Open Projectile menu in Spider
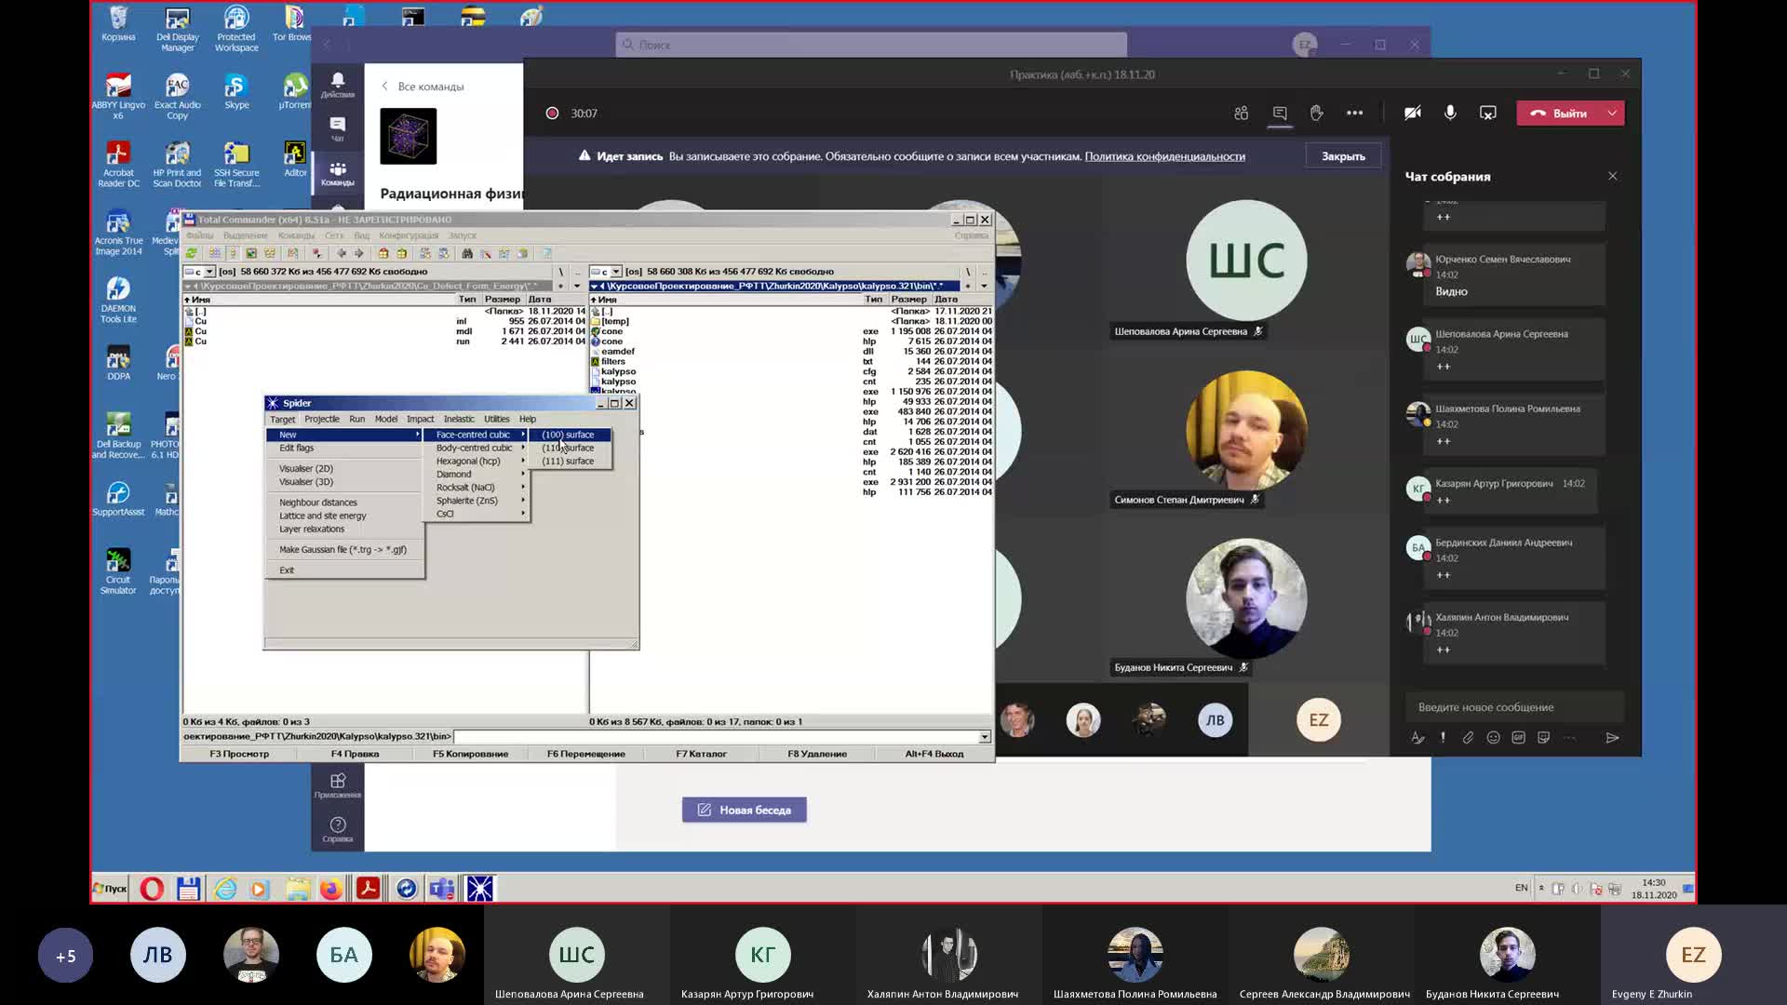This screenshot has height=1005, width=1787. tap(322, 419)
